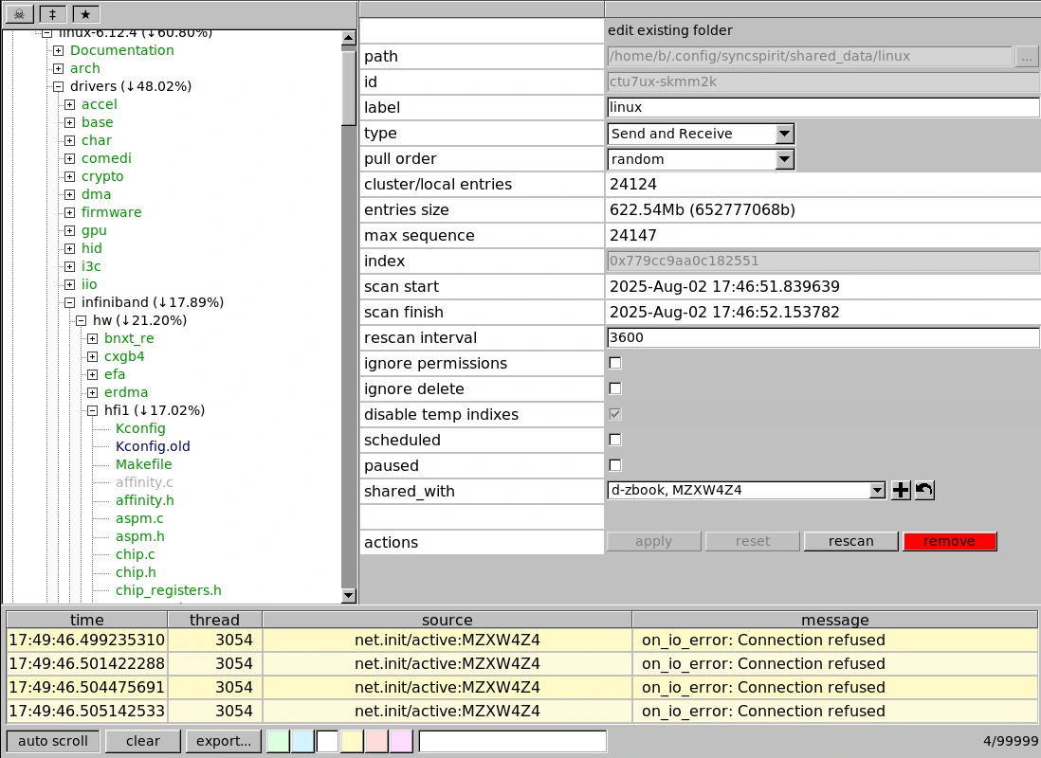Select the chip_registers.h file
Image resolution: width=1041 pixels, height=758 pixels.
pos(168,590)
